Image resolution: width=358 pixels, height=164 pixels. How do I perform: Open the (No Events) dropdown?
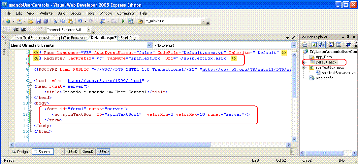294,45
